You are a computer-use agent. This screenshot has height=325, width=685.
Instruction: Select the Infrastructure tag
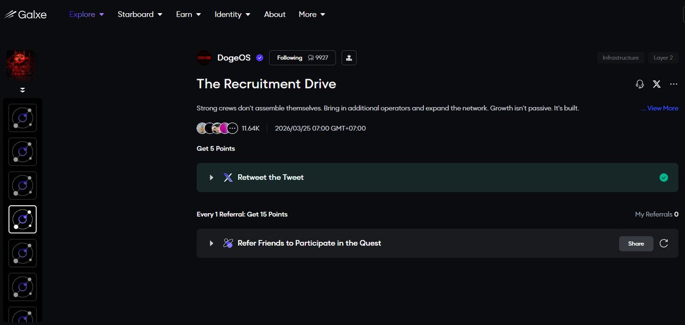(620, 58)
